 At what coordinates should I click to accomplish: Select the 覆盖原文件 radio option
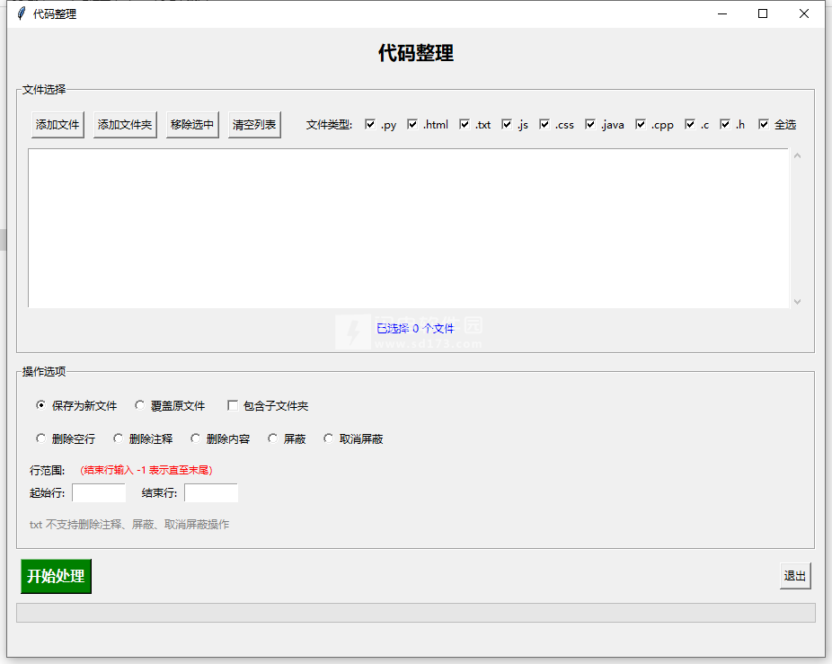pyautogui.click(x=140, y=406)
